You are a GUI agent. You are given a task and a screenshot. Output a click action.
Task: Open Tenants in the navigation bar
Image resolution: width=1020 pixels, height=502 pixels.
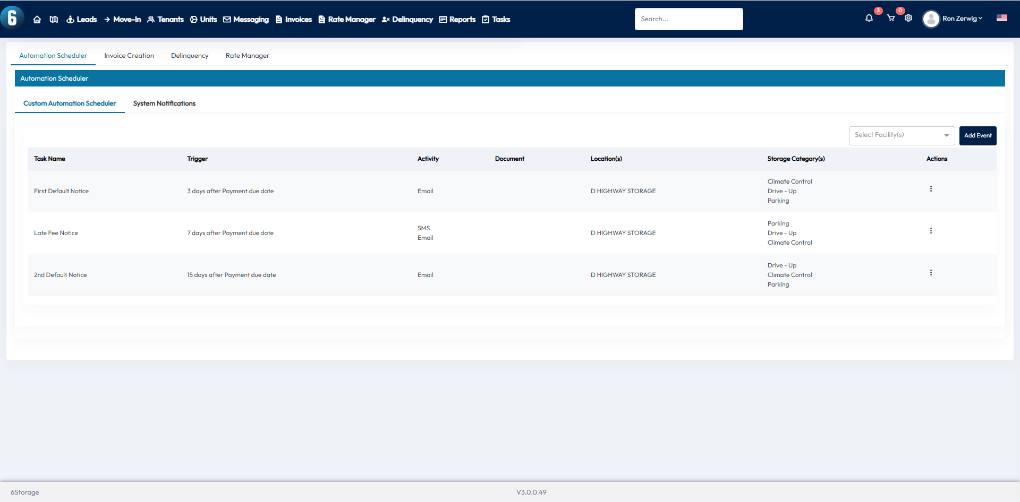pyautogui.click(x=165, y=20)
